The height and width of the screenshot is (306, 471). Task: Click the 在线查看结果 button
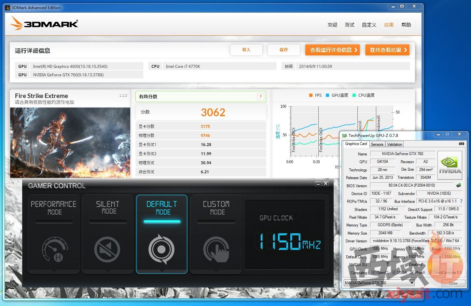(387, 50)
